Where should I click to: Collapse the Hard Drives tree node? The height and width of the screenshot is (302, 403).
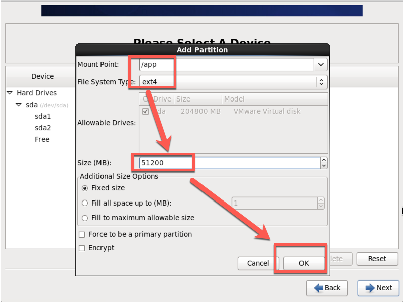click(x=10, y=93)
